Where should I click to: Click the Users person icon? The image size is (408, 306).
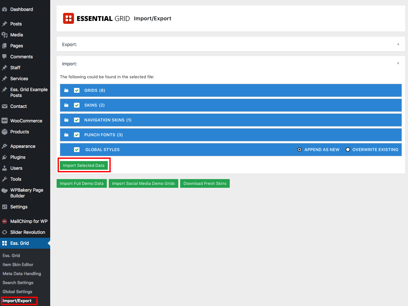5,168
